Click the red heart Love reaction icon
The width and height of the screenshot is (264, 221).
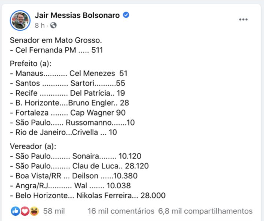click(25, 211)
